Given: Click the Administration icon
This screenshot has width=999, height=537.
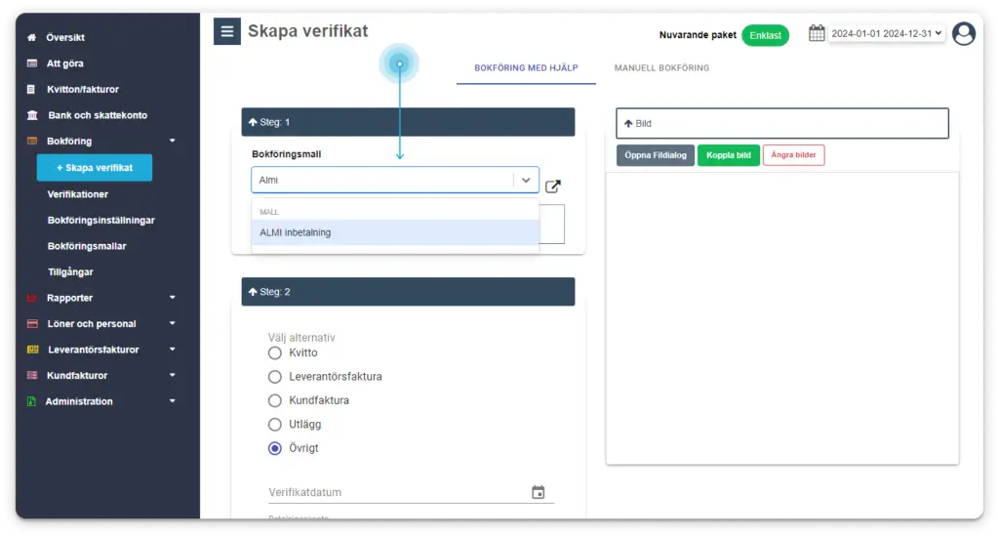Looking at the screenshot, I should (31, 401).
